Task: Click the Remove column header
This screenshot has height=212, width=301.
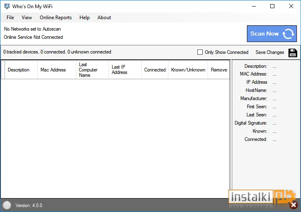Action: point(219,70)
